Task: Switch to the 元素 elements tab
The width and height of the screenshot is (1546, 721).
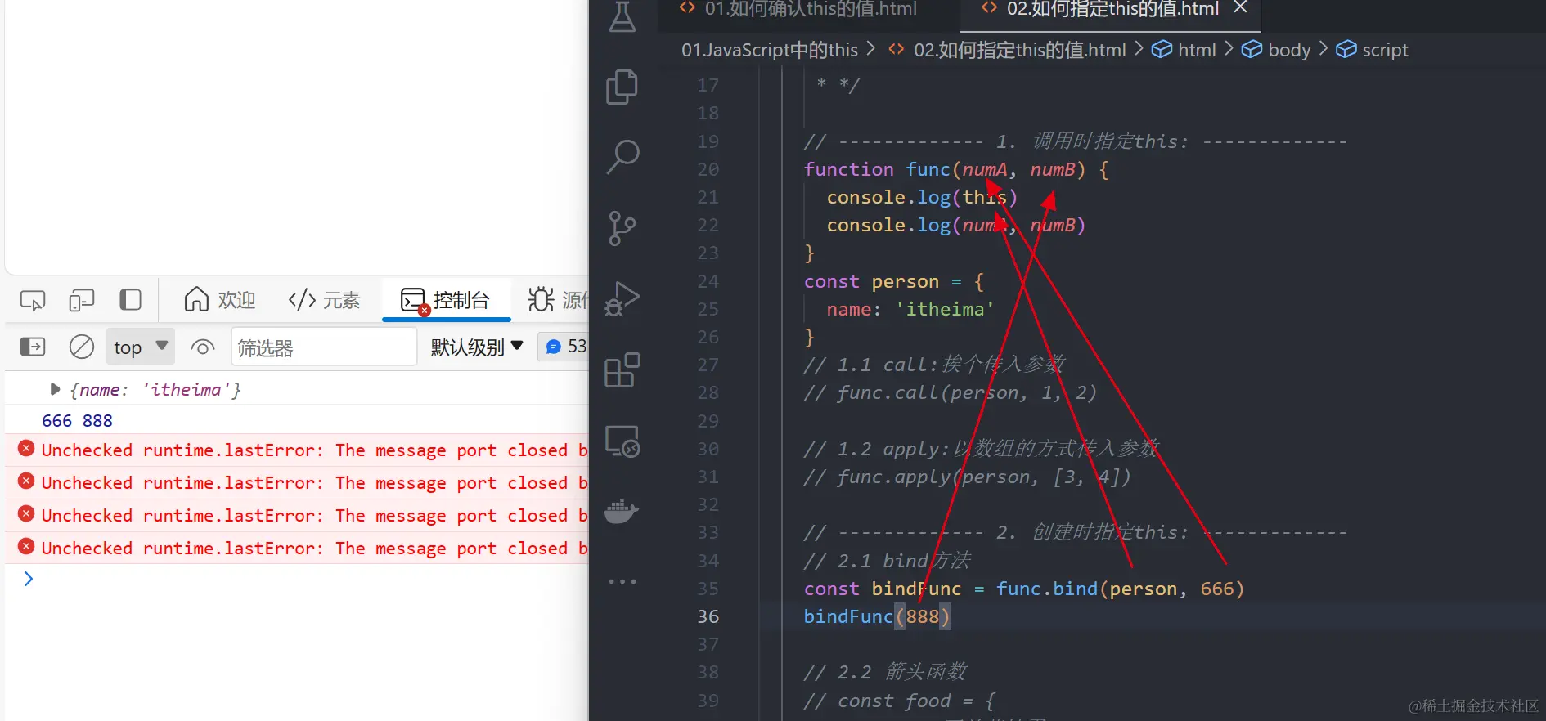Action: coord(325,300)
